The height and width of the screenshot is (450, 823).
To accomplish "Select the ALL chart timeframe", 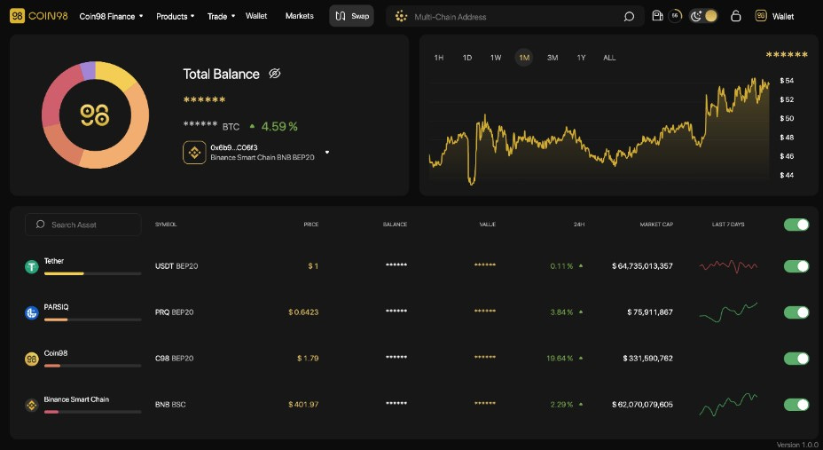I will coord(609,58).
